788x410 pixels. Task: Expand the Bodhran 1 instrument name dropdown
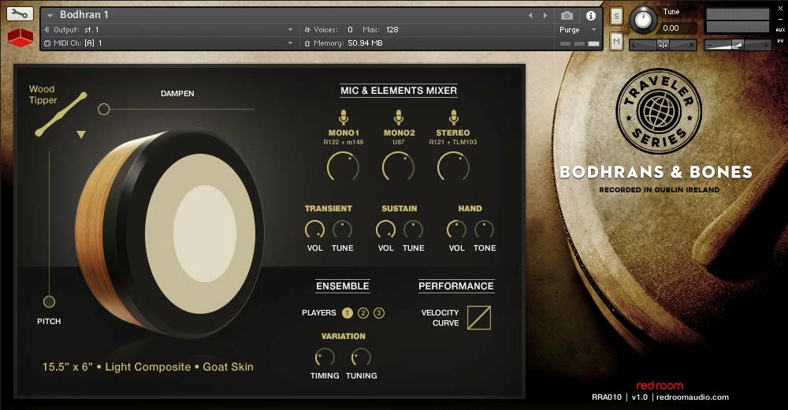(50, 15)
